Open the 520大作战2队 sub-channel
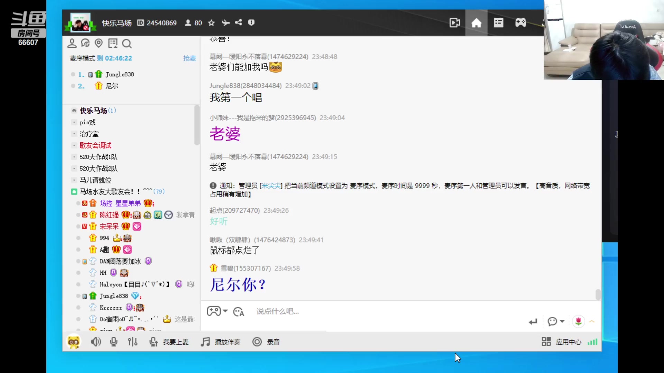Viewport: 664px width, 373px height. [99, 169]
